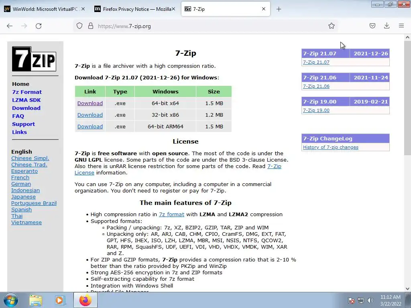Click the vertical scrollbar thumb
This screenshot has height=308, width=411.
pos(407,98)
